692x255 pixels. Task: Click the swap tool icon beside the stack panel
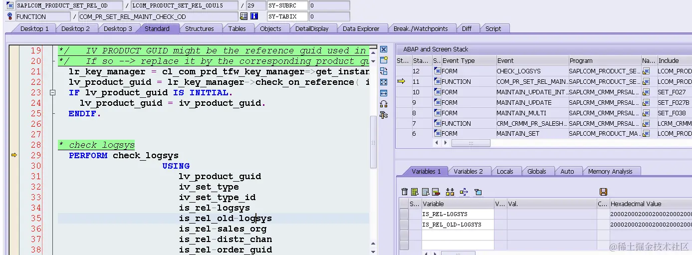pyautogui.click(x=384, y=71)
